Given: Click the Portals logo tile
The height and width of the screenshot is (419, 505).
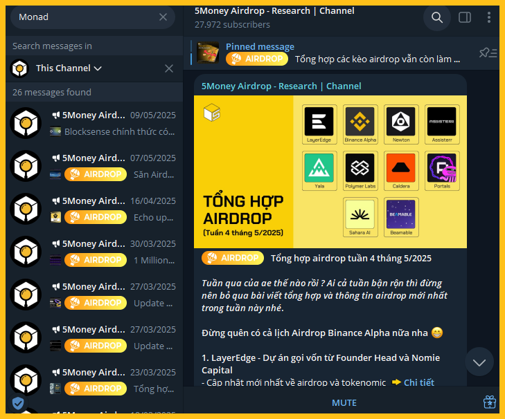Looking at the screenshot, I should [x=442, y=170].
